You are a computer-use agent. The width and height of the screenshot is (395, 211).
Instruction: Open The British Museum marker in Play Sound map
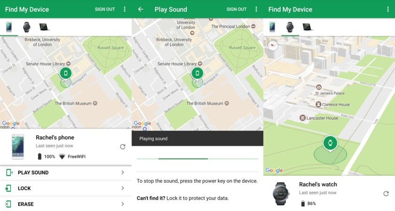coord(227,103)
